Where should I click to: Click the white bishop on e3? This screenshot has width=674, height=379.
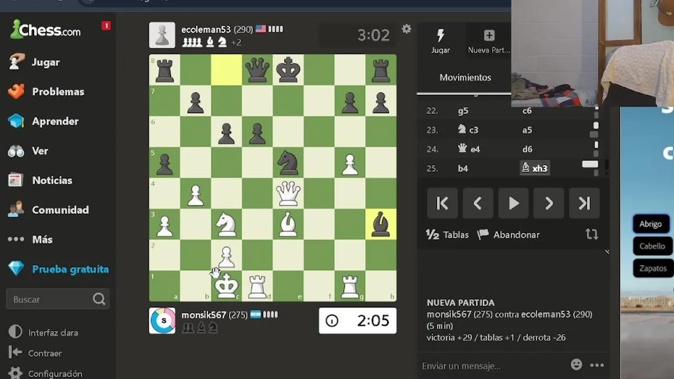tap(288, 224)
